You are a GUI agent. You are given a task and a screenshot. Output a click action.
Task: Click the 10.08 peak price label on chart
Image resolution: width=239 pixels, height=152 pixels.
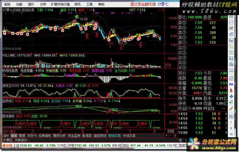click(x=83, y=19)
